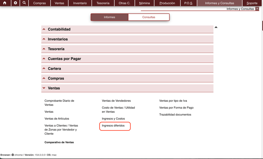Open Ingresos diferidos report

point(113,126)
